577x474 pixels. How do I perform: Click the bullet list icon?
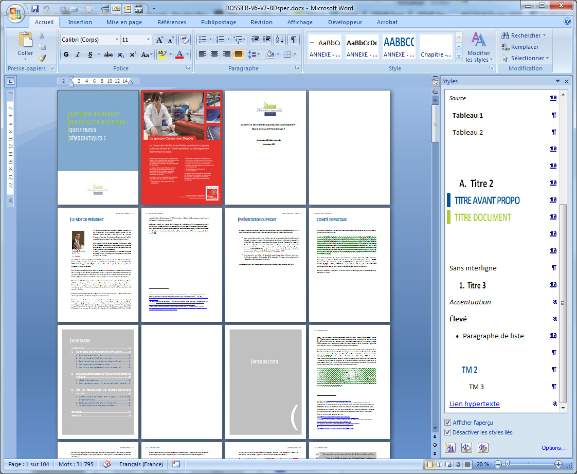203,40
